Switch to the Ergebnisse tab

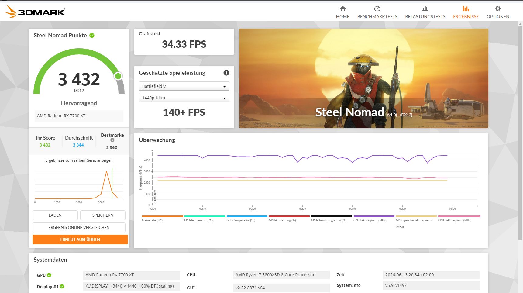(466, 12)
